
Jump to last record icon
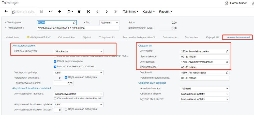point(116,11)
